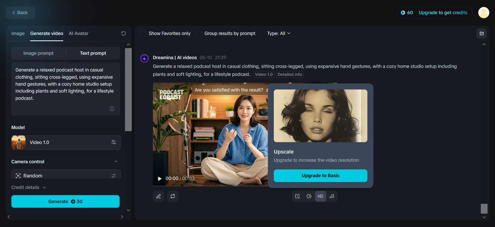Expand Credit details
The height and width of the screenshot is (227, 495).
pos(29,187)
